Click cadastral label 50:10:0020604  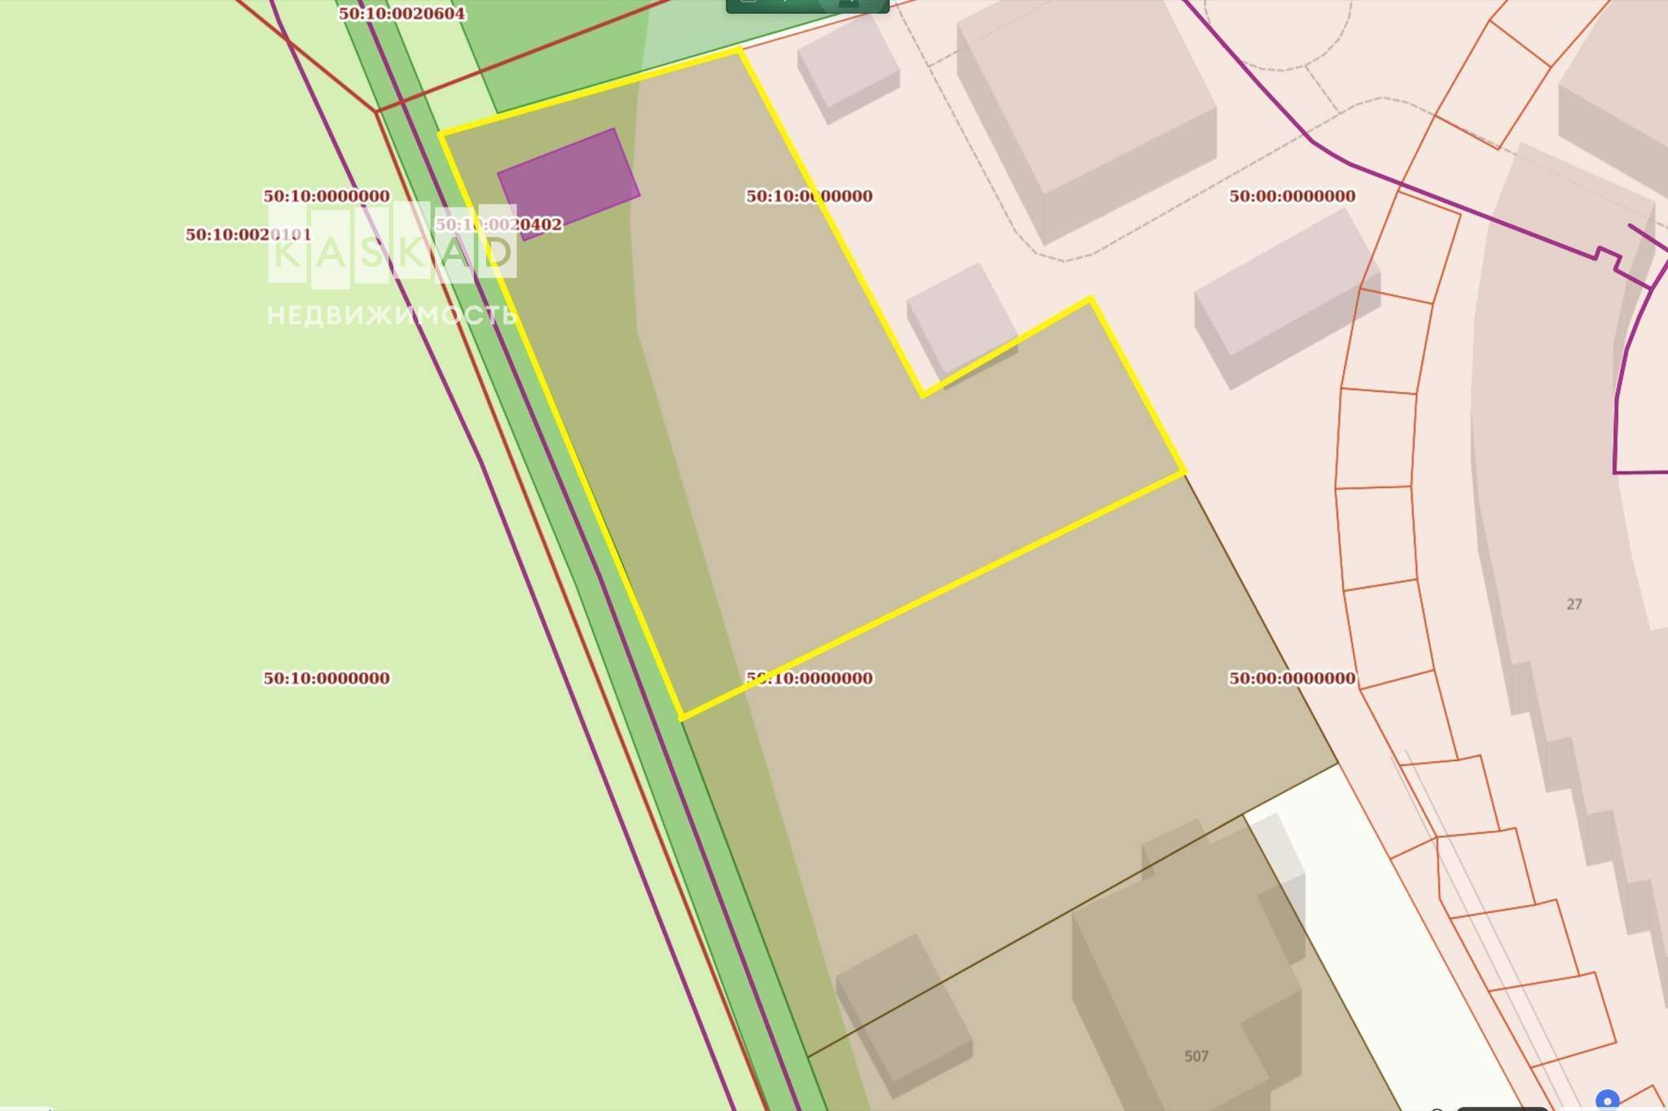pyautogui.click(x=402, y=14)
